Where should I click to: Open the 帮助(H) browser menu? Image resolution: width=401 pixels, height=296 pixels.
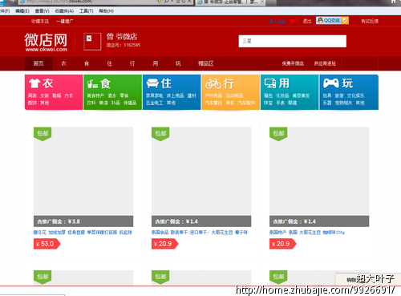click(107, 11)
